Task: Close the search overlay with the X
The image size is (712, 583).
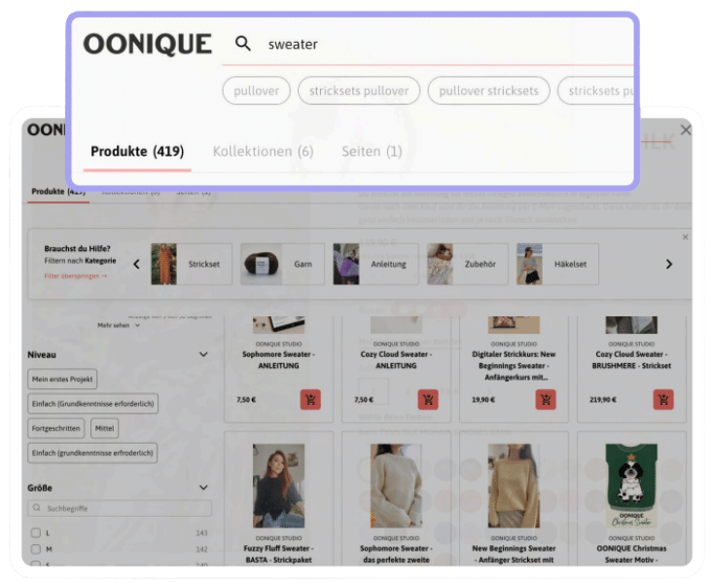Action: (686, 130)
